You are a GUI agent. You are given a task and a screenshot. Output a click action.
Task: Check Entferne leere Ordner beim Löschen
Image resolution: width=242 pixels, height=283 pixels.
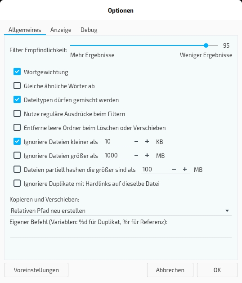(x=17, y=127)
